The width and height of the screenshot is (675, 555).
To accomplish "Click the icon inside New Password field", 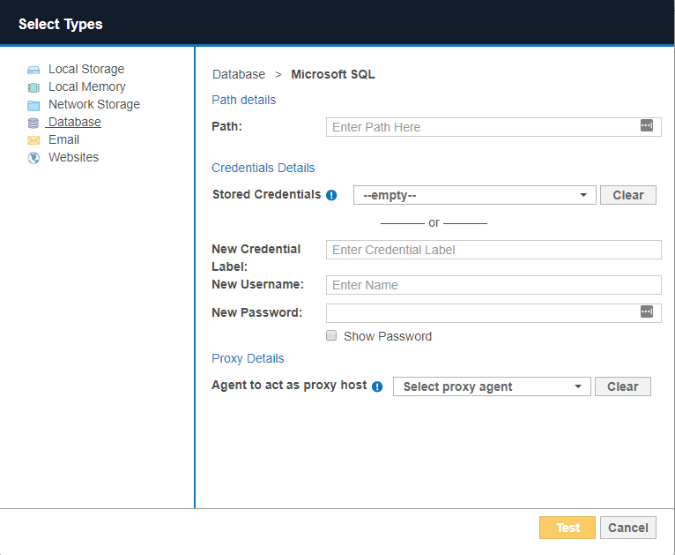I will [647, 312].
